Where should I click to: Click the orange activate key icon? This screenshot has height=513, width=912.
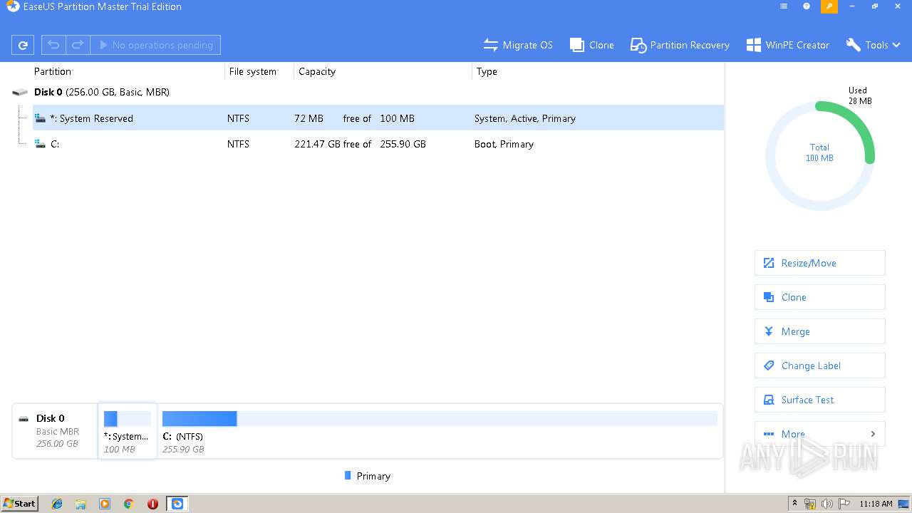829,6
